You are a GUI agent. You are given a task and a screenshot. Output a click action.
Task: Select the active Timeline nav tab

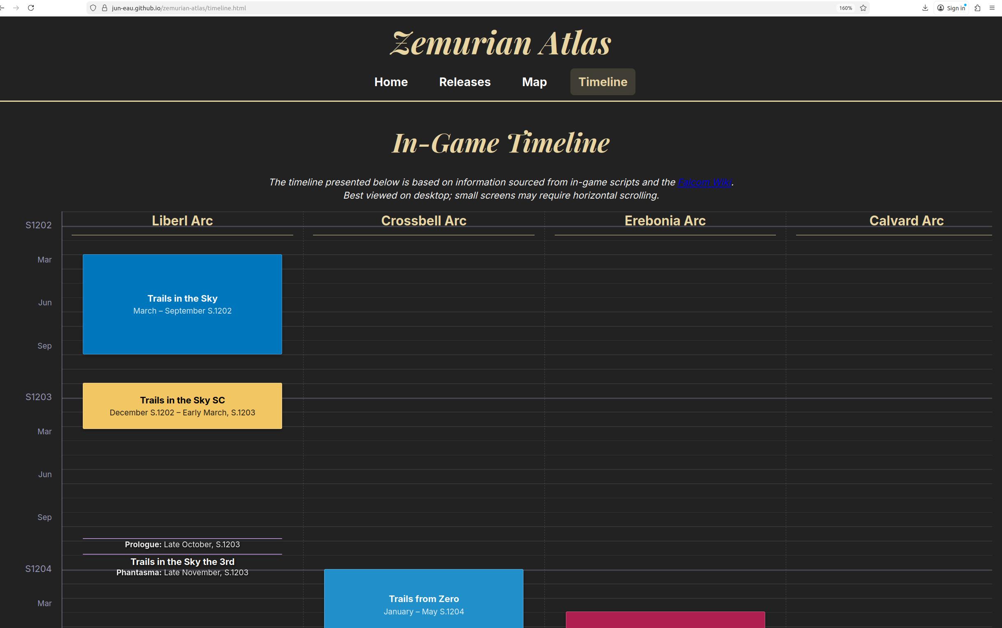(x=602, y=82)
